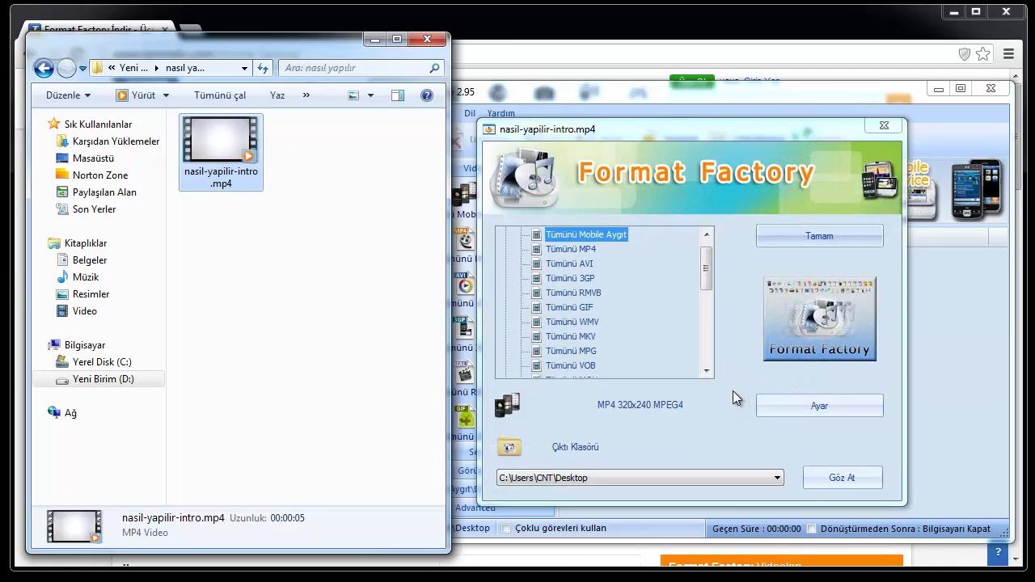Open Paylaşılan Alan in sidebar
Screen dimensions: 1035x582
(x=104, y=192)
